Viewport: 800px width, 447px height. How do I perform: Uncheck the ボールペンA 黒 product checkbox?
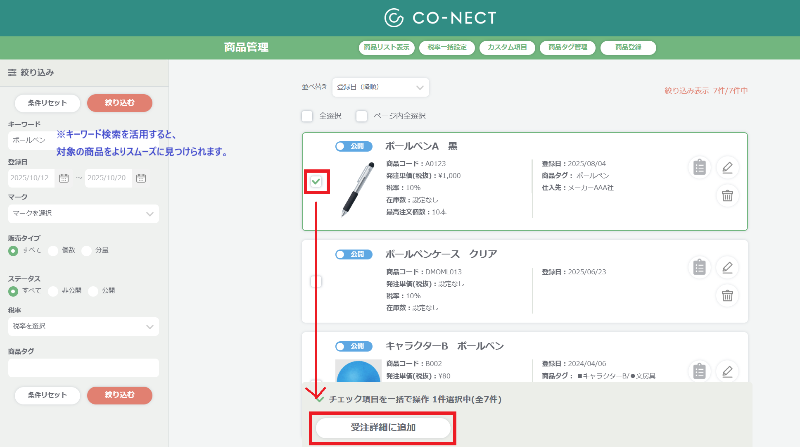click(x=316, y=181)
